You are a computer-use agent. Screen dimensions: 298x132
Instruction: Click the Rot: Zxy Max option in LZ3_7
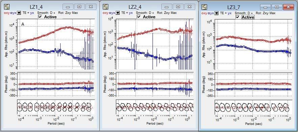point(266,13)
